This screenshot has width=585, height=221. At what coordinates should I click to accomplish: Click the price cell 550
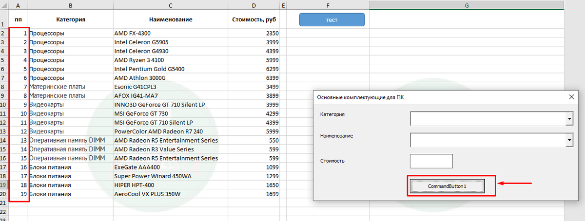click(254, 140)
